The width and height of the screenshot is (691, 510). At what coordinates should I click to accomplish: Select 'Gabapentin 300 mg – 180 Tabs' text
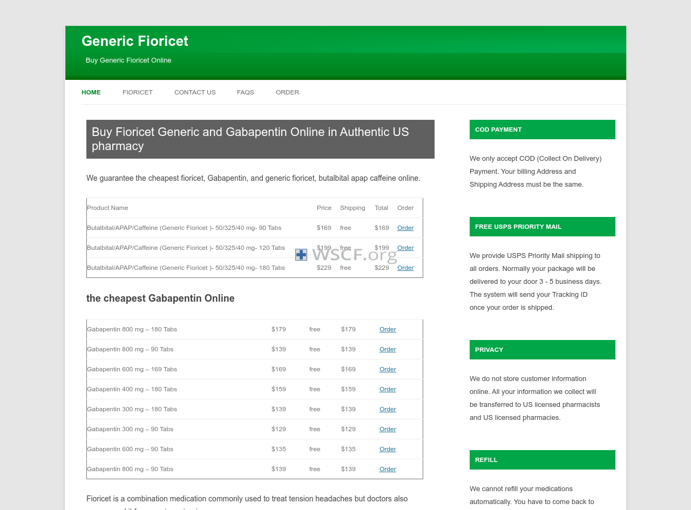(x=132, y=409)
